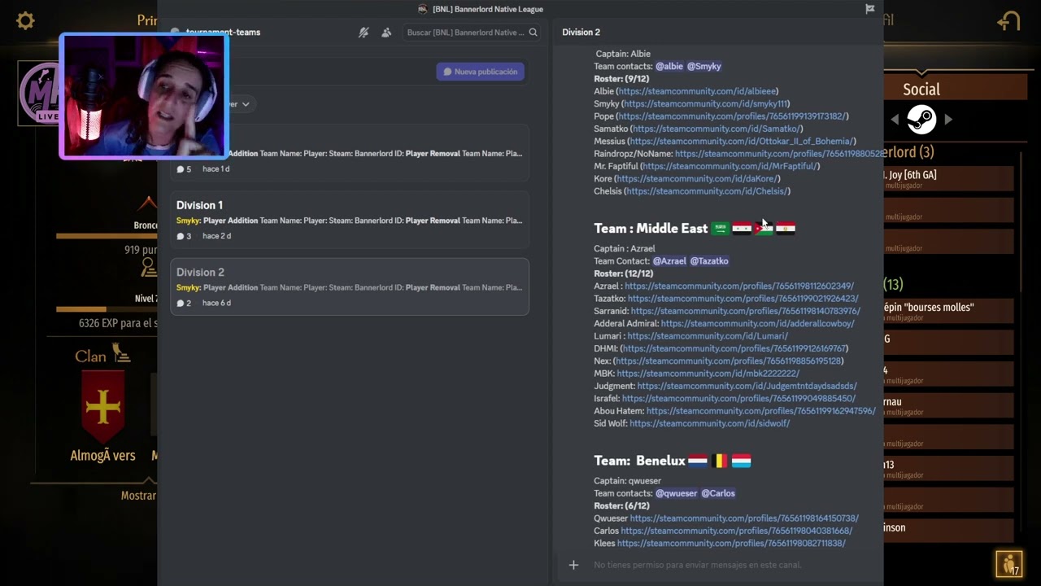Open Tazatko's Steam profile link
Image resolution: width=1041 pixels, height=586 pixels.
coord(743,299)
